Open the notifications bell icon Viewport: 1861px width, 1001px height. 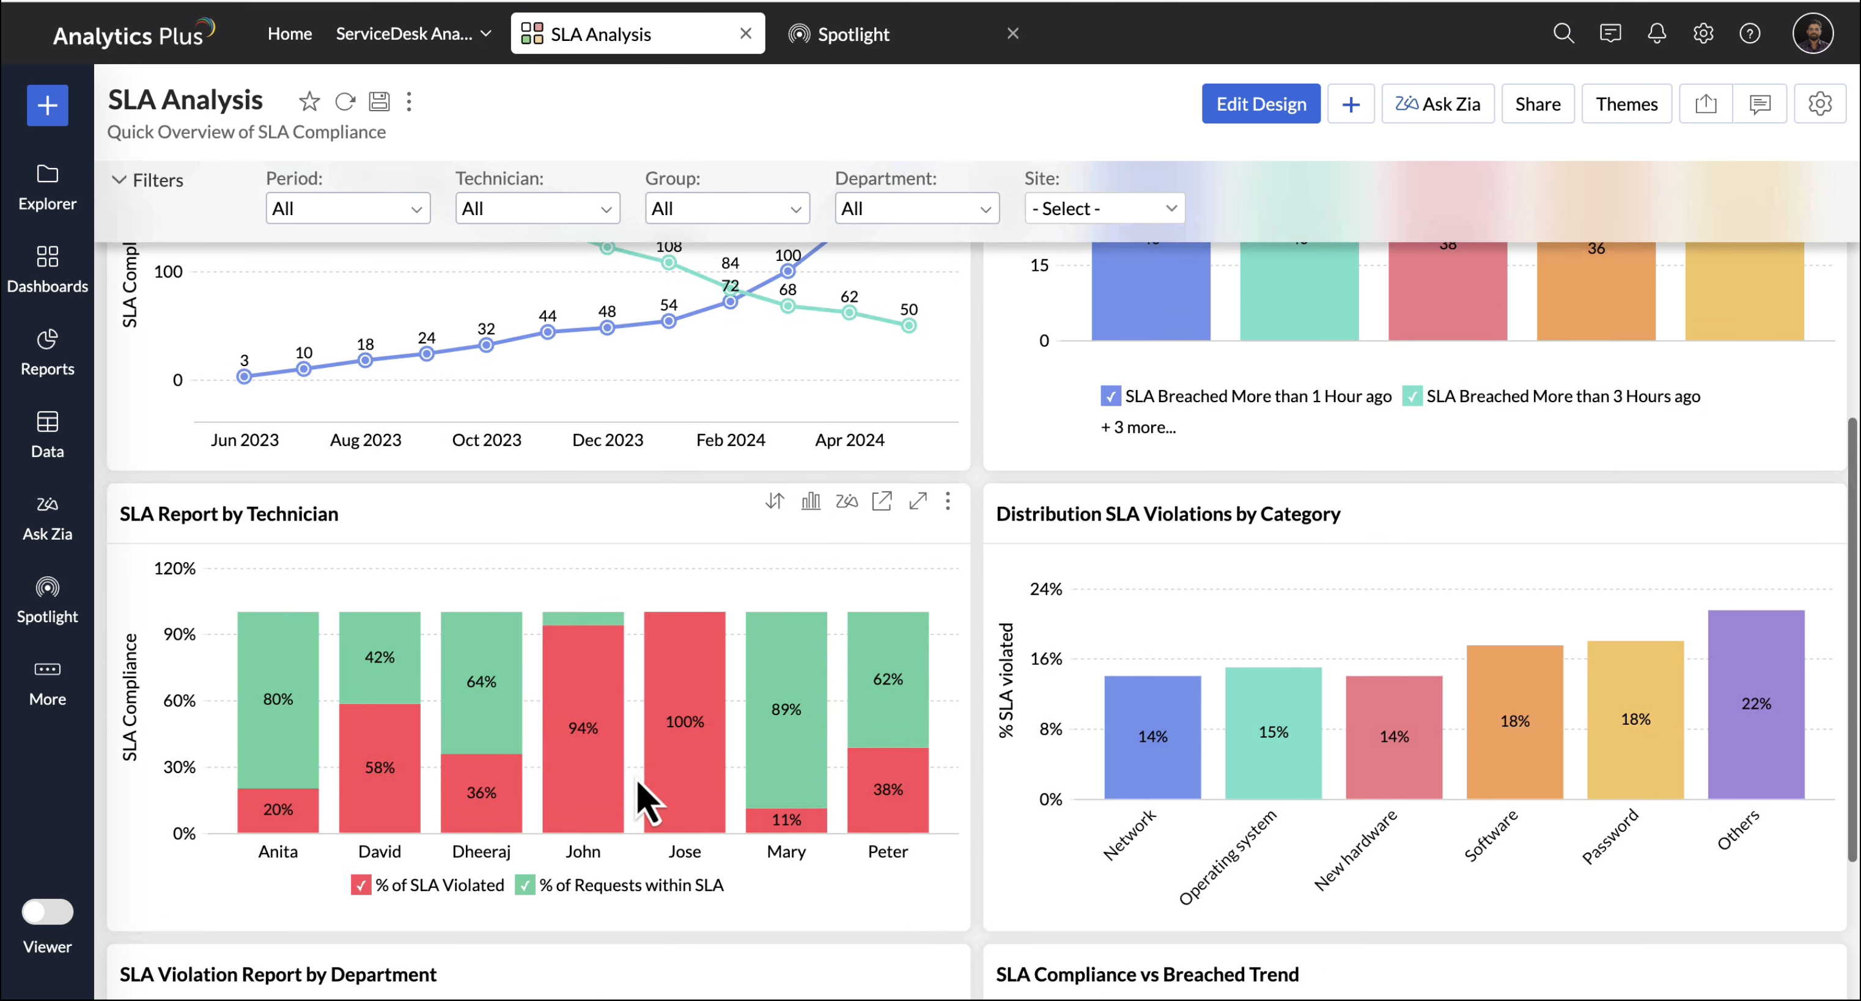(x=1657, y=33)
